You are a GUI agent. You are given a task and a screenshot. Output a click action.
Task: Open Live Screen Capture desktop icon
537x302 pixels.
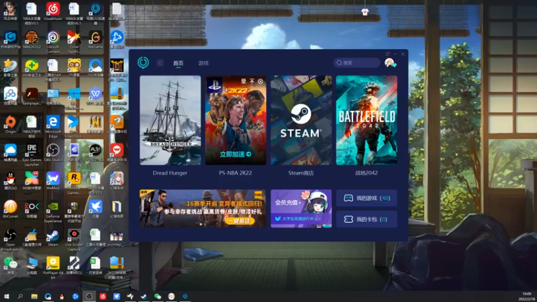74,240
